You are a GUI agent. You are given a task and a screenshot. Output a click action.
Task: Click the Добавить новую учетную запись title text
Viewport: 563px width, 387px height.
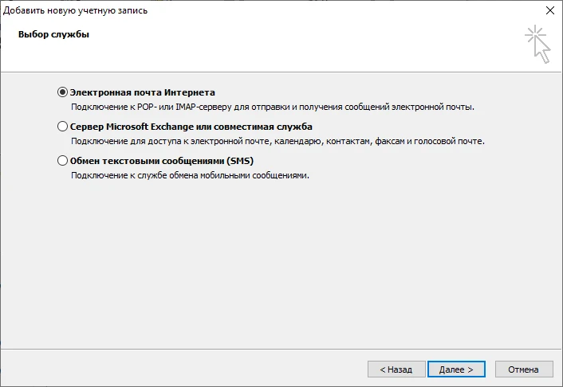click(75, 10)
